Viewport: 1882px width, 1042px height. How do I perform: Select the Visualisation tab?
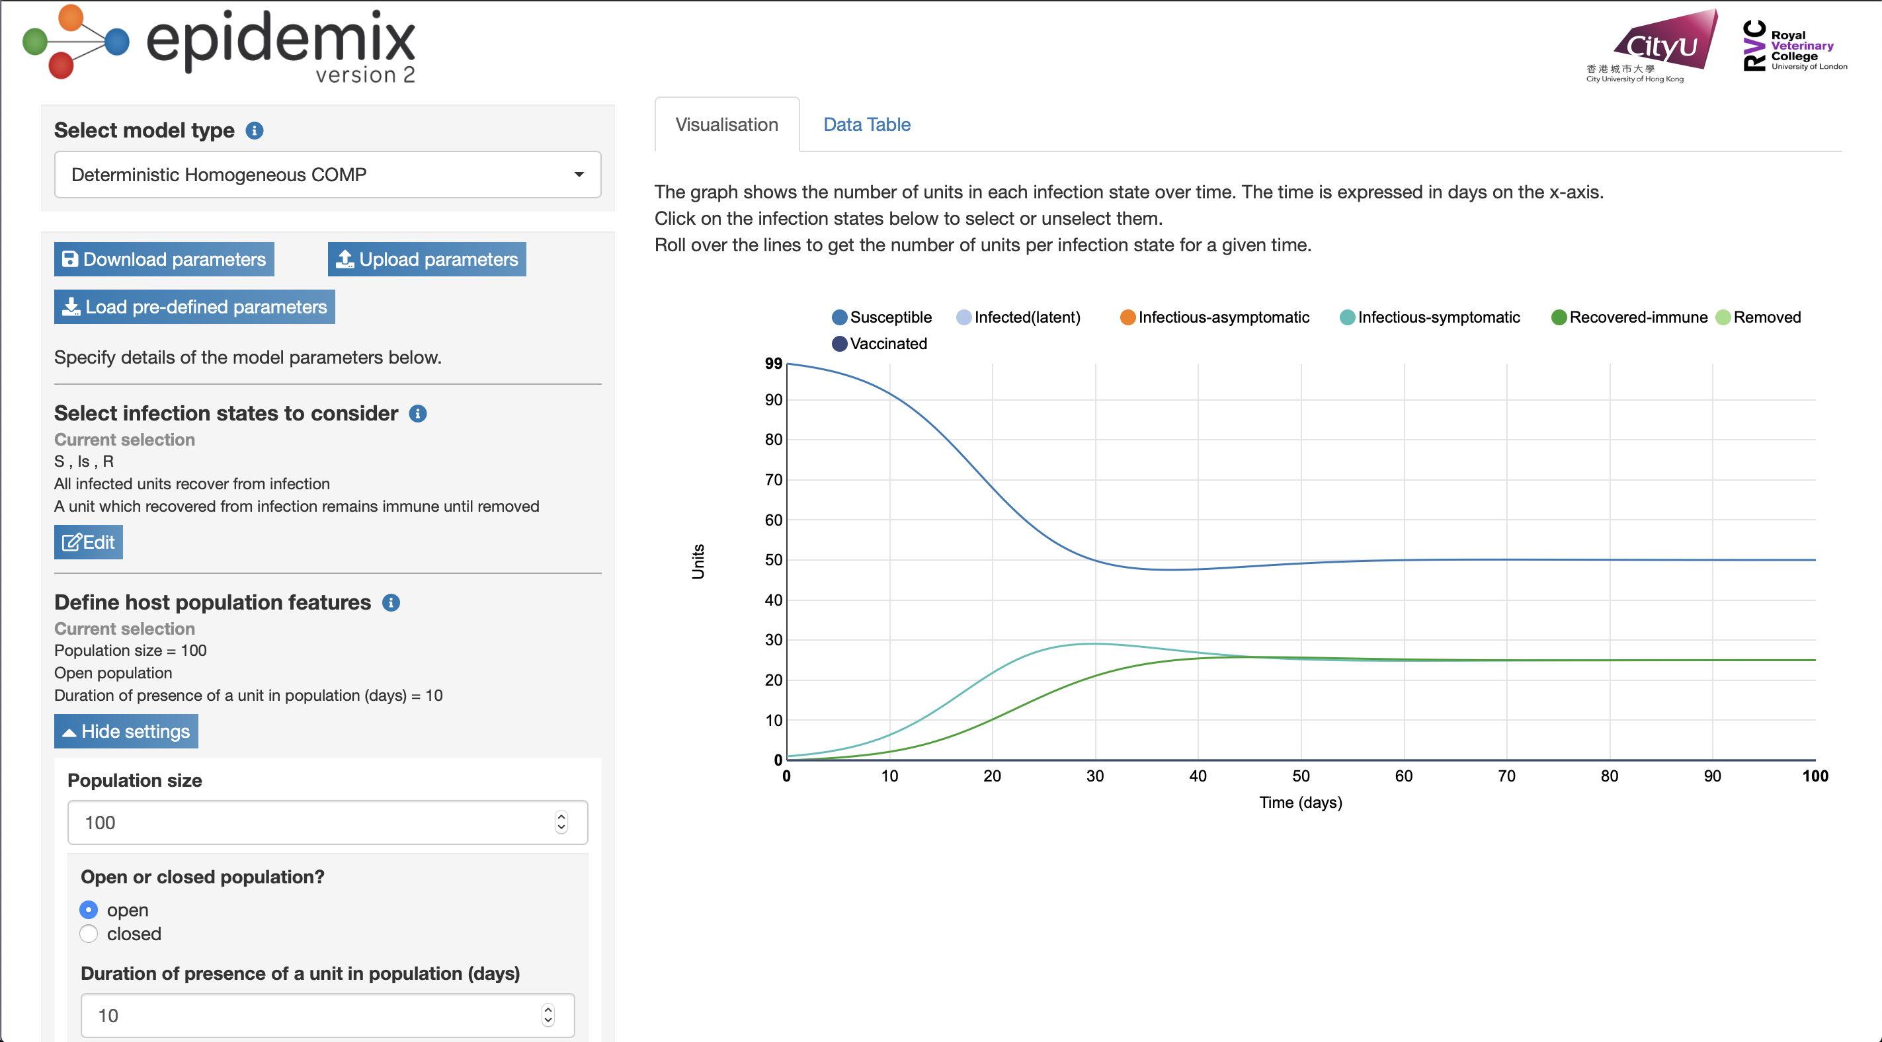tap(726, 125)
